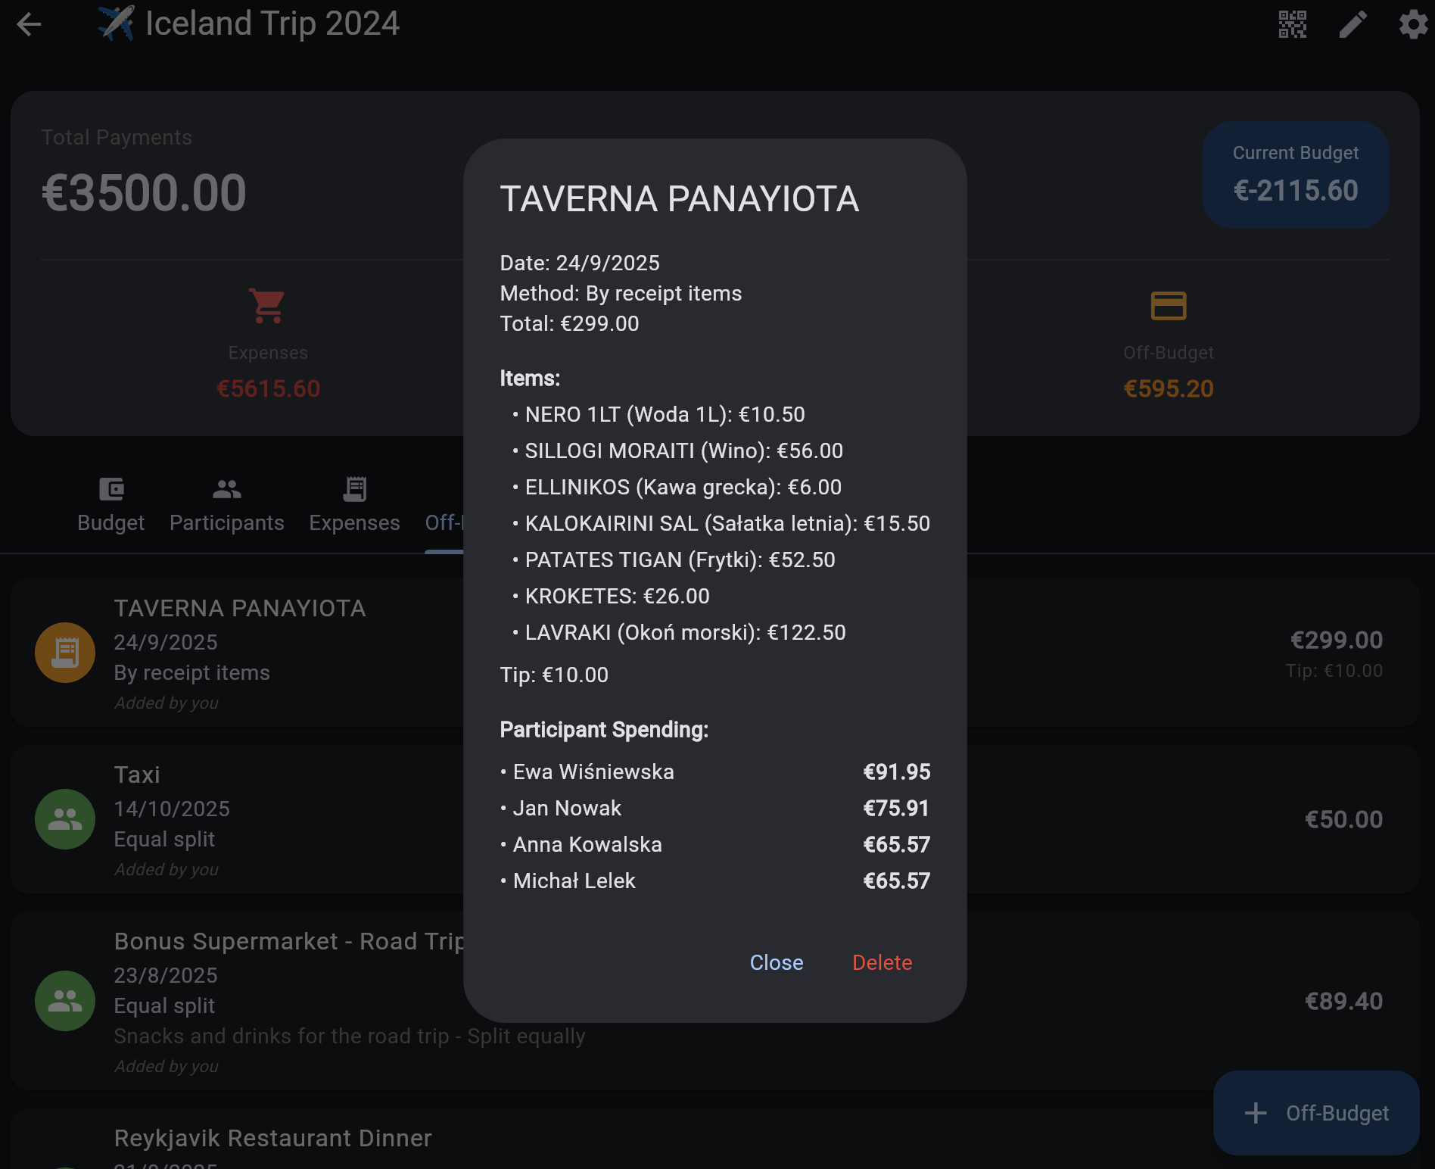The image size is (1435, 1169).
Task: Delete the TAVERNA PANAYIOTA expense
Action: [x=882, y=962]
